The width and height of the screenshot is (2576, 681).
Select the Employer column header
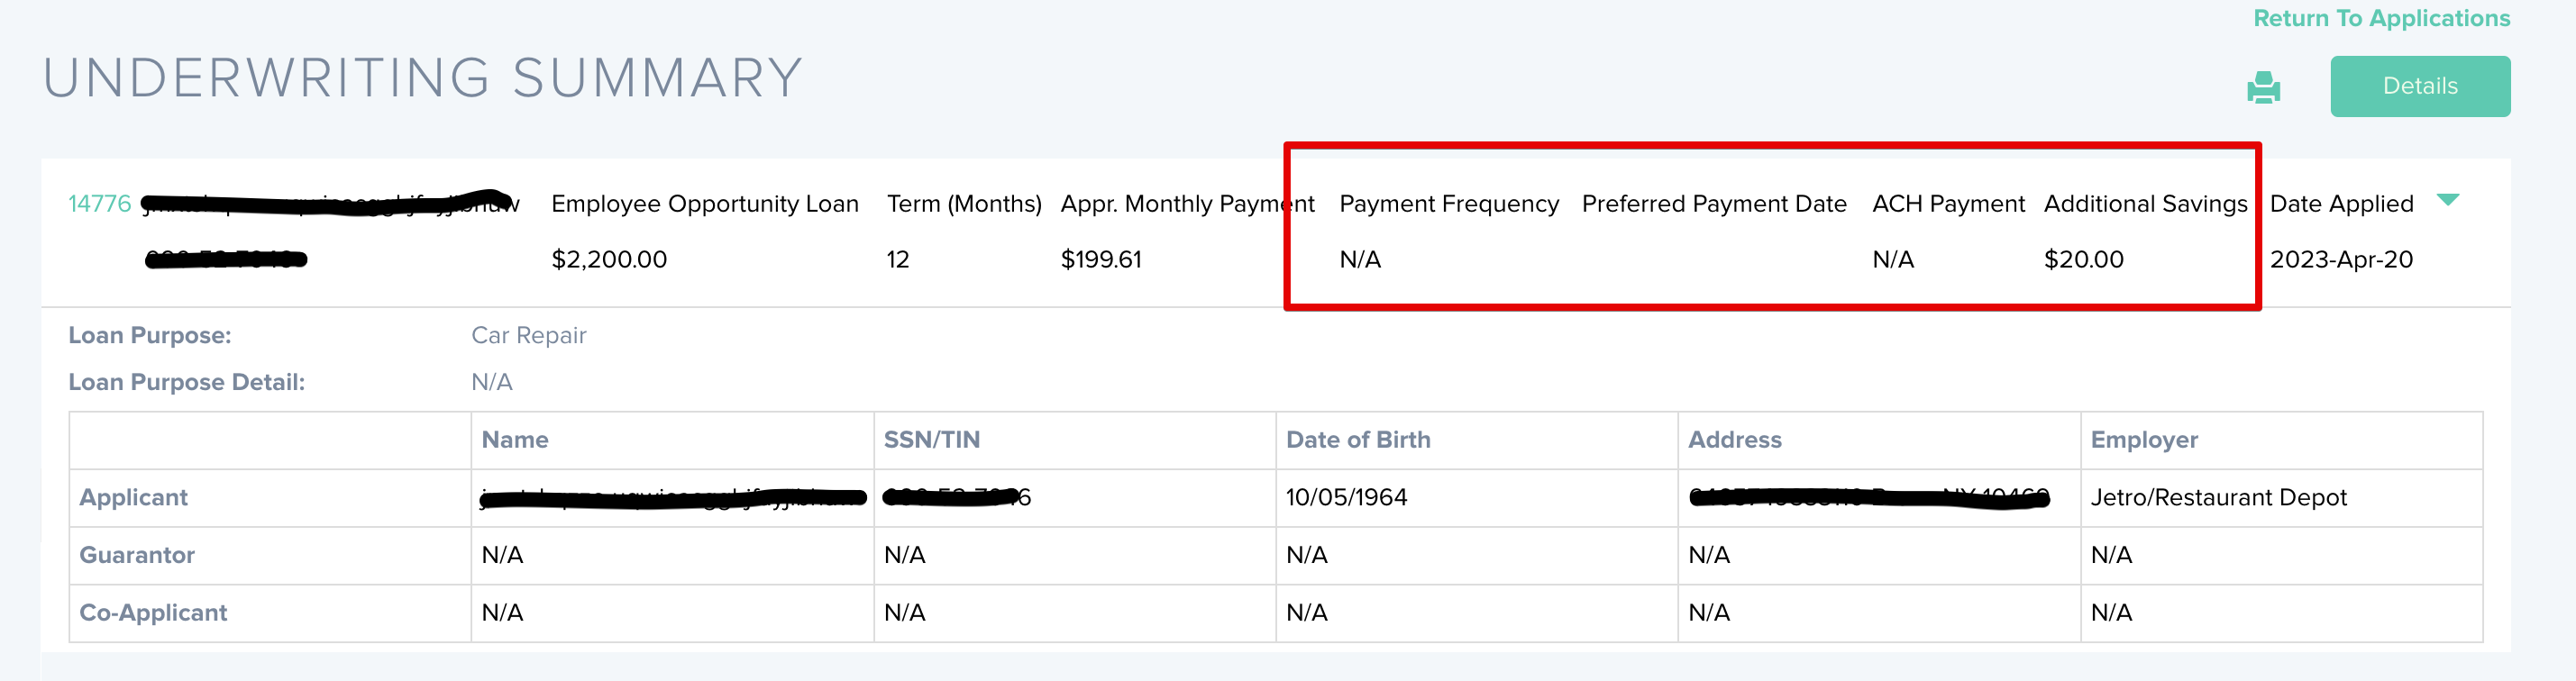coord(2143,440)
